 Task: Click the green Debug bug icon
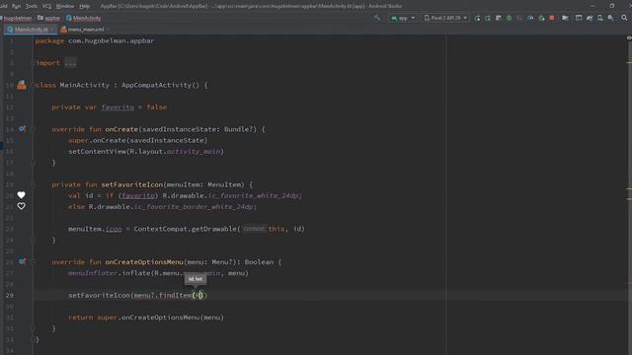pos(510,18)
